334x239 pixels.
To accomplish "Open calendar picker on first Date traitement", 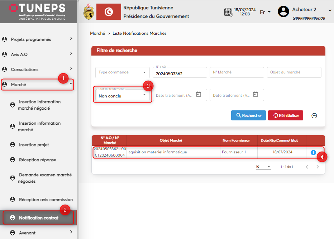I will coord(199,95).
